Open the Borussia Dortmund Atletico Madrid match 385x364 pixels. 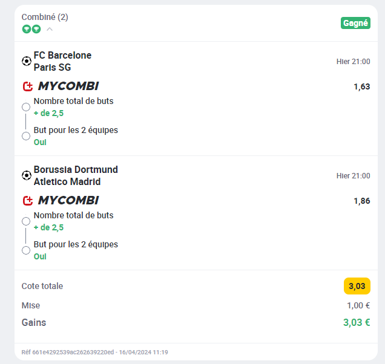tap(76, 175)
